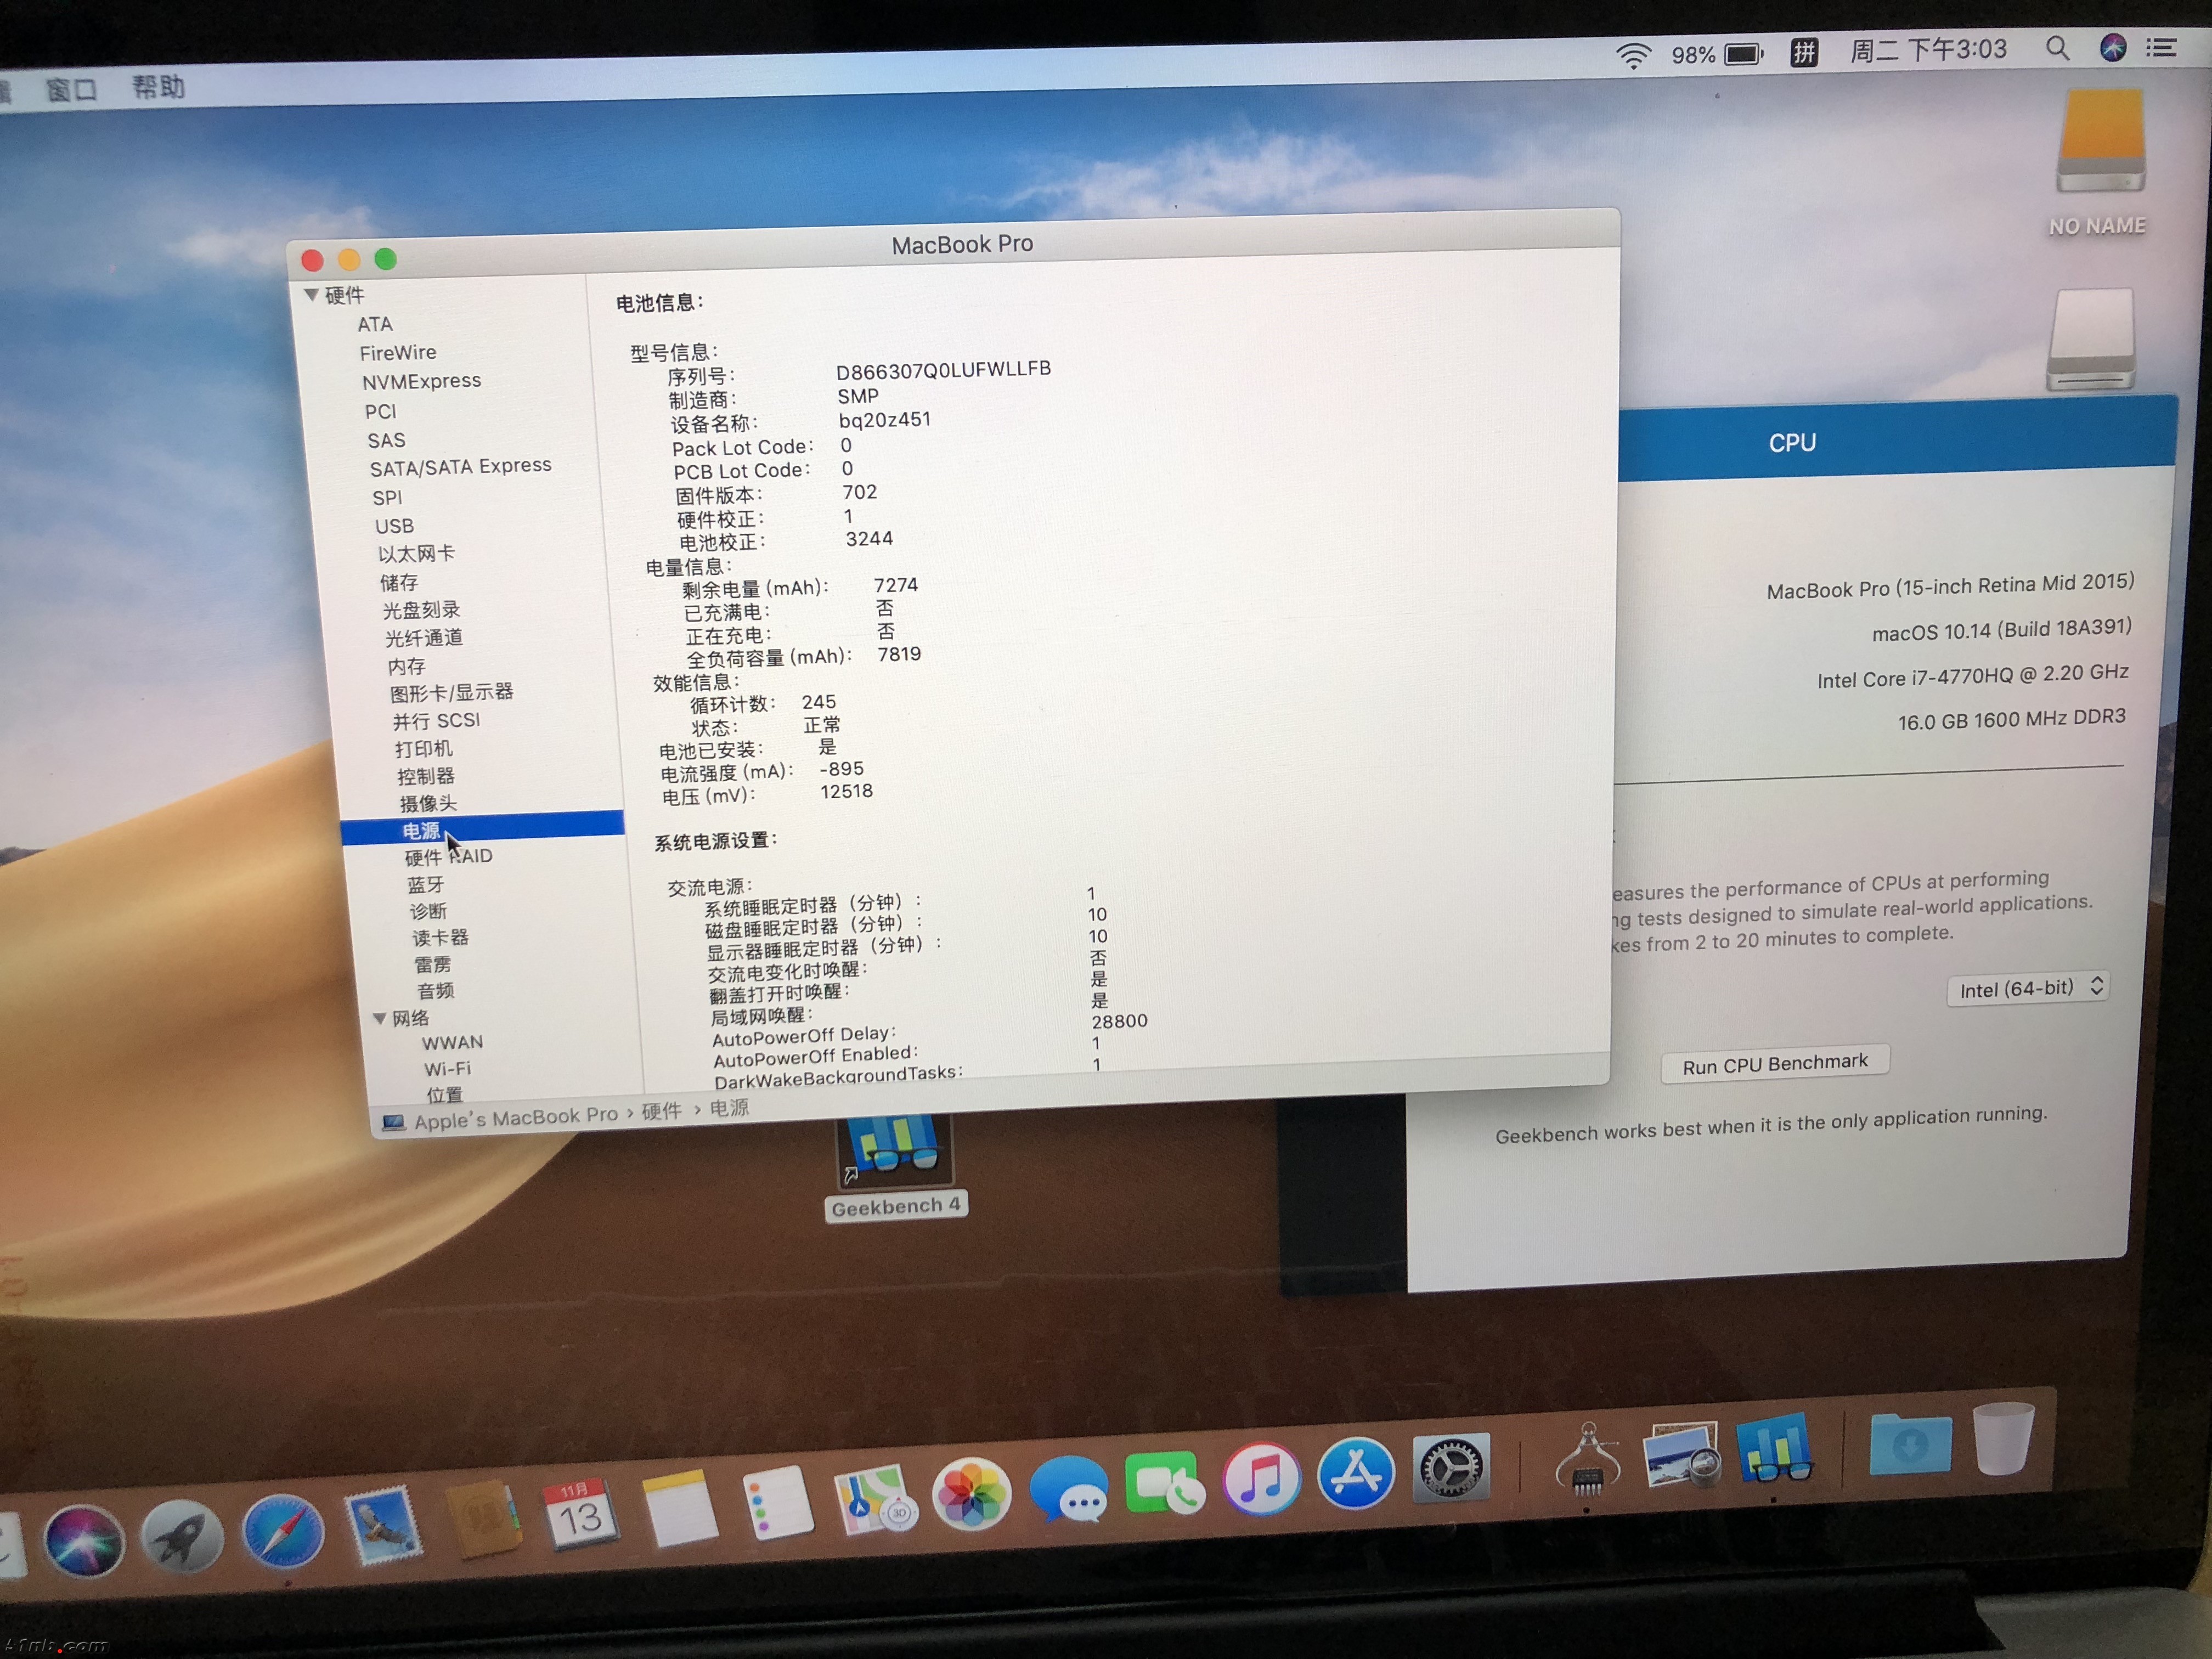Open the Intel (64-bit) architecture dropdown
The width and height of the screenshot is (2212, 1659).
2027,989
